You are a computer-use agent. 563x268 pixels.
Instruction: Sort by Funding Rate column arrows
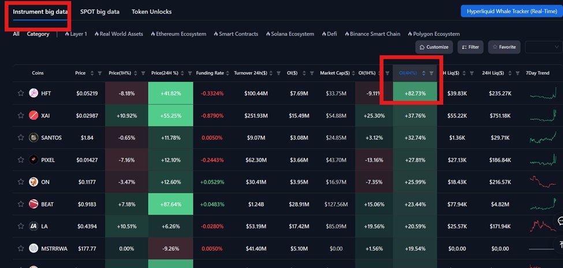pos(228,73)
